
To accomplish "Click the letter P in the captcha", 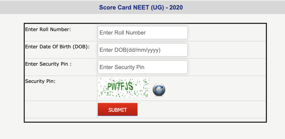I will (x=109, y=86).
